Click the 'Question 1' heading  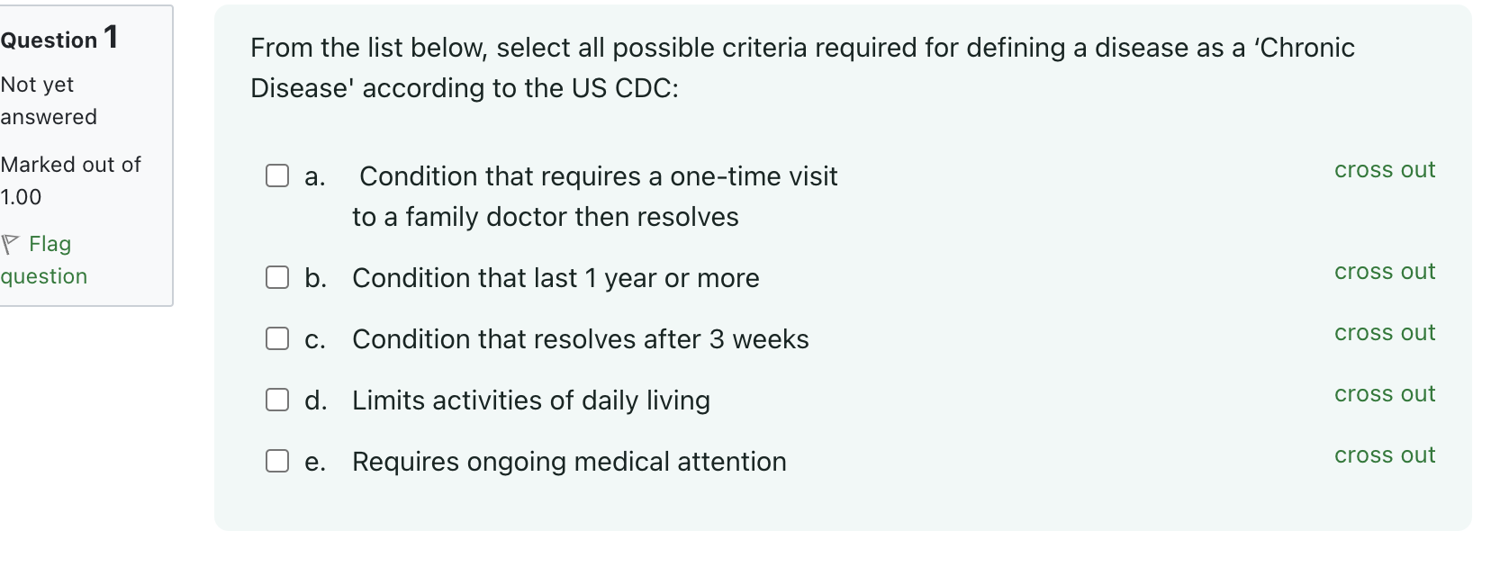(x=59, y=38)
